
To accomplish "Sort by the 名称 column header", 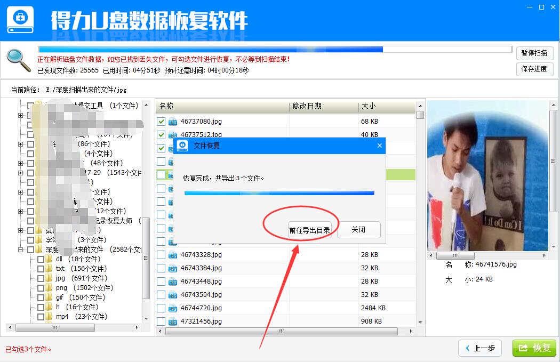I will click(x=222, y=106).
